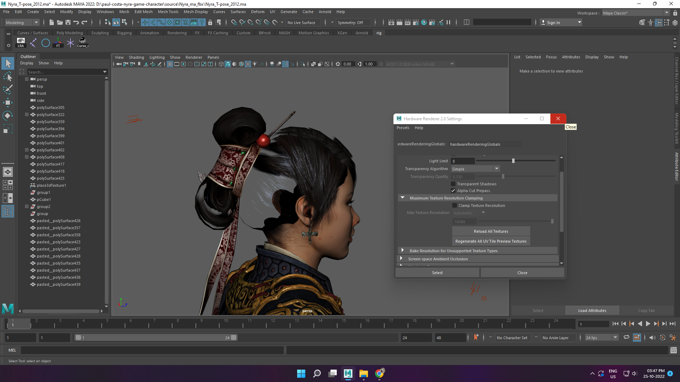The height and width of the screenshot is (382, 680).
Task: Enable Snap to Curves snapping icon
Action: (x=243, y=22)
